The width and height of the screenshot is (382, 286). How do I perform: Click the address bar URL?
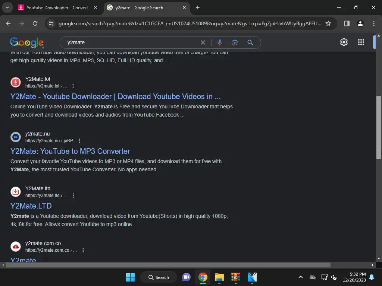tap(190, 23)
